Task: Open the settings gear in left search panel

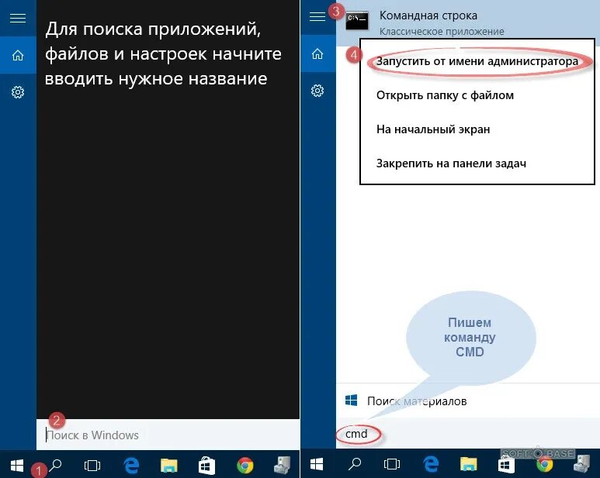Action: click(x=18, y=92)
